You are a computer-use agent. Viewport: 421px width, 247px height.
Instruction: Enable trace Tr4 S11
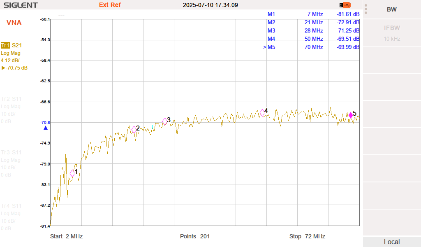click(11, 206)
